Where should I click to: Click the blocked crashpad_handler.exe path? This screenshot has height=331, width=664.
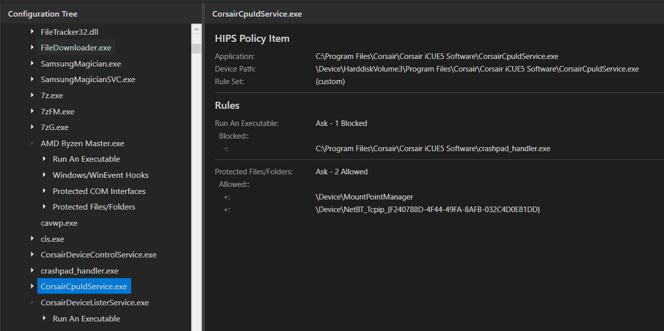click(432, 149)
